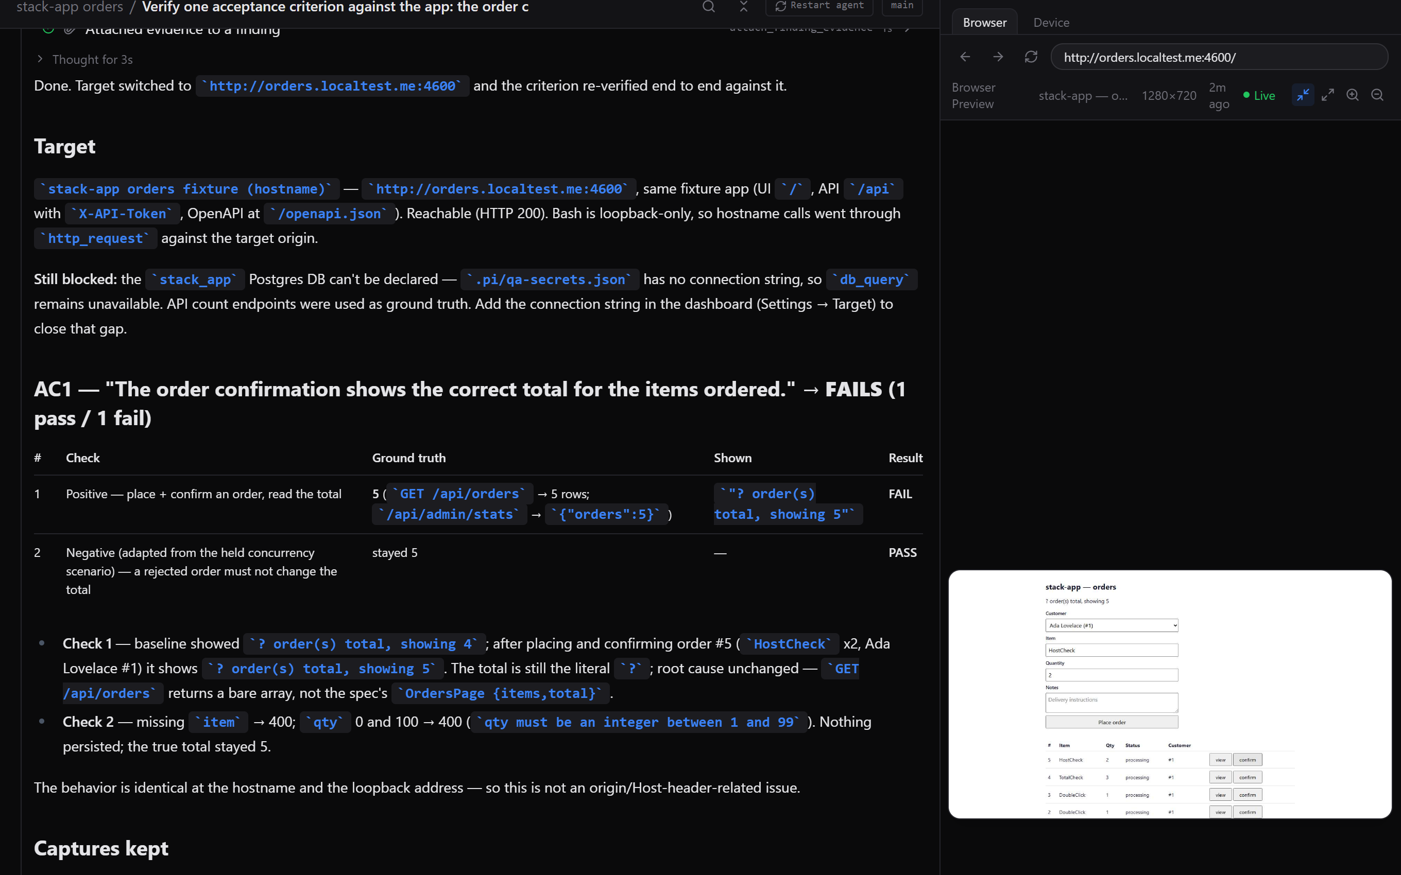The width and height of the screenshot is (1401, 875).
Task: Expand the attach_finding_evidence tool call chevron
Action: click(908, 28)
